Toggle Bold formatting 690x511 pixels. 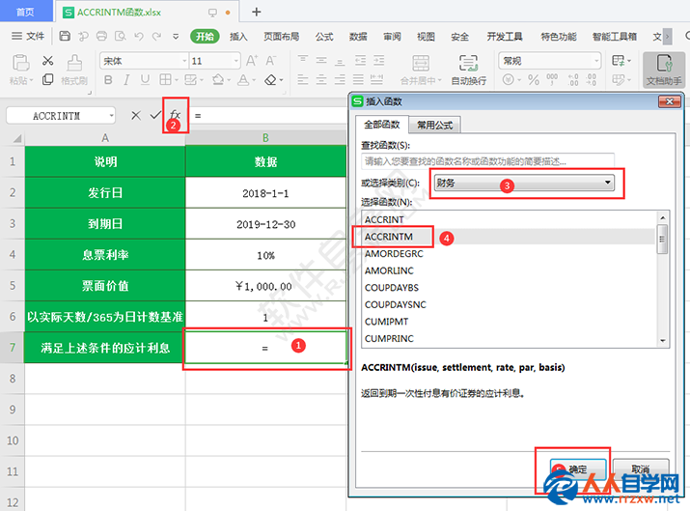pyautogui.click(x=108, y=80)
